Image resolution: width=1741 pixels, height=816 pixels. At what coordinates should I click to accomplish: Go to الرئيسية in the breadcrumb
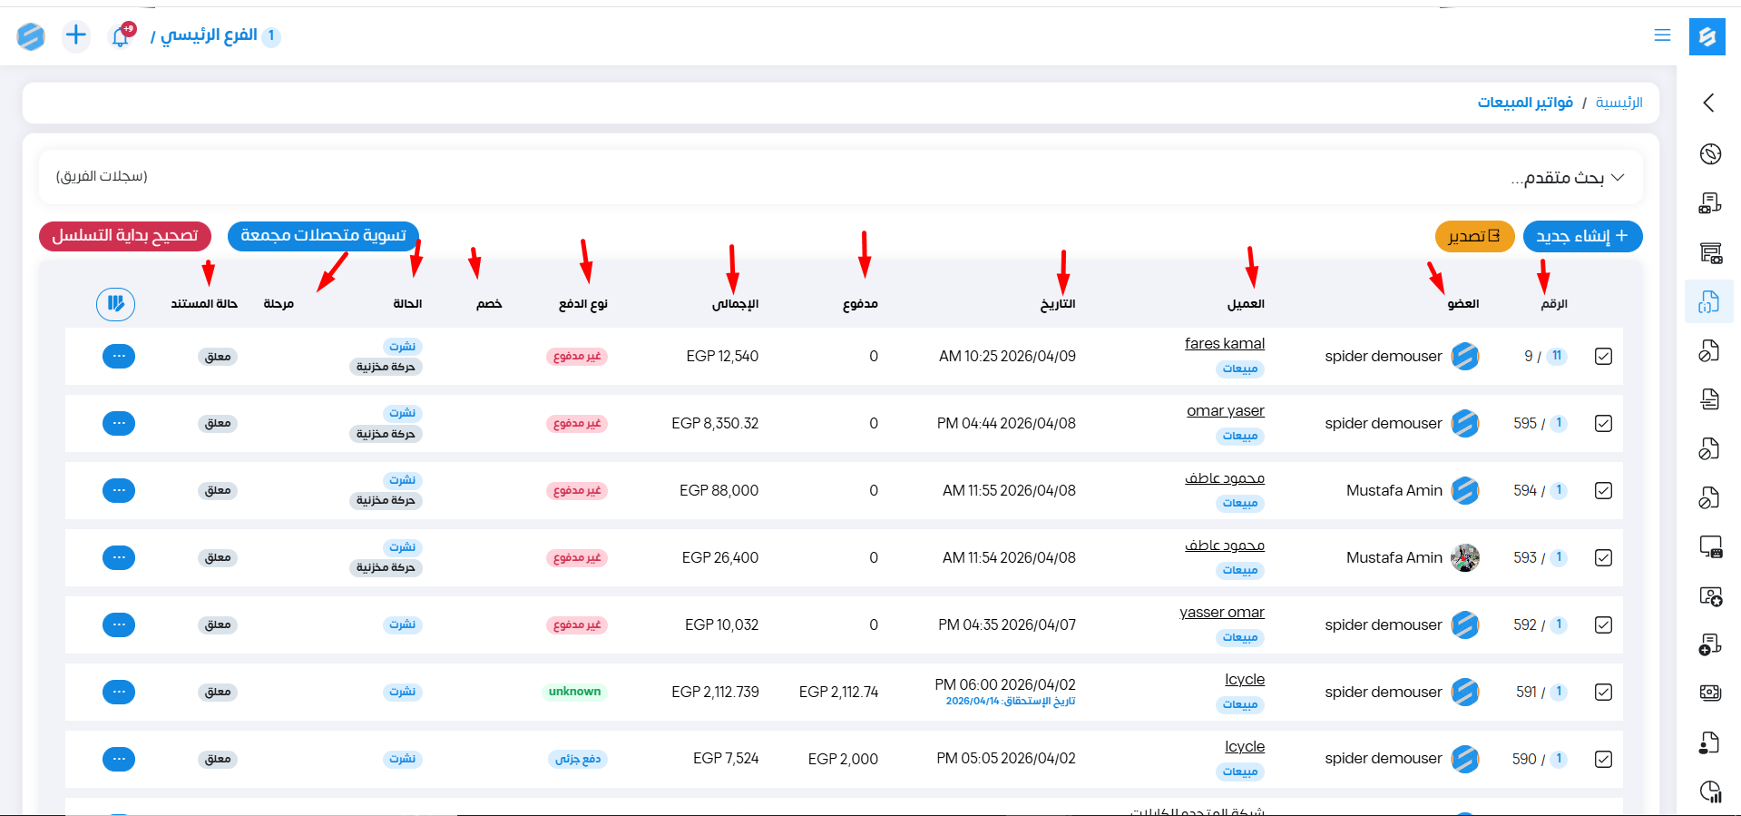tap(1619, 103)
